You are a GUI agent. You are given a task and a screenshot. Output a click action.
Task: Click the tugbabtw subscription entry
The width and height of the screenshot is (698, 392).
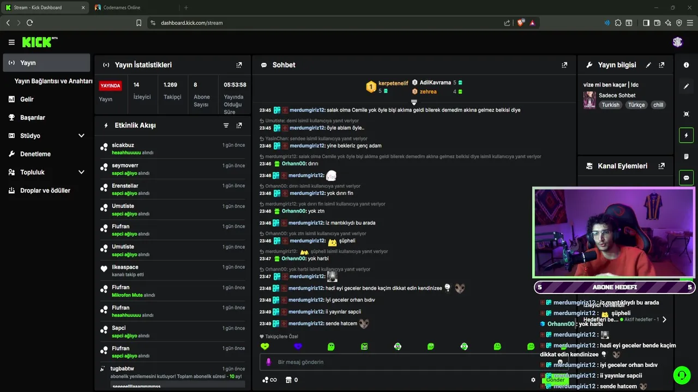pos(173,376)
